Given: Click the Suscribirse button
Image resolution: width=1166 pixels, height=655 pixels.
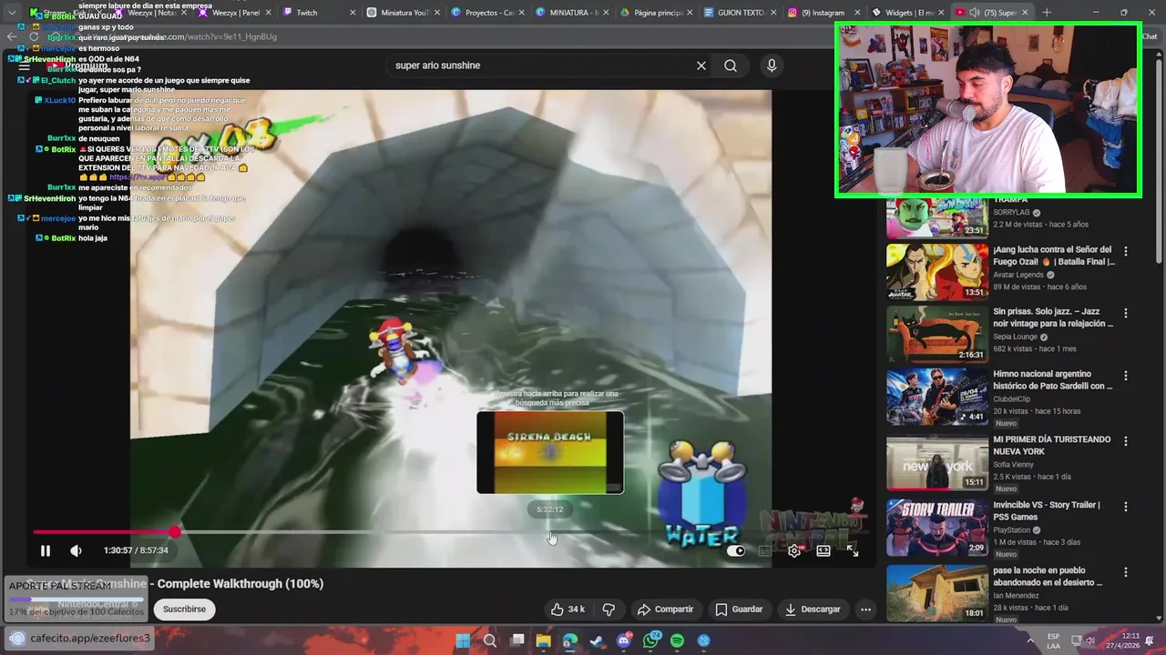Looking at the screenshot, I should coord(185,610).
